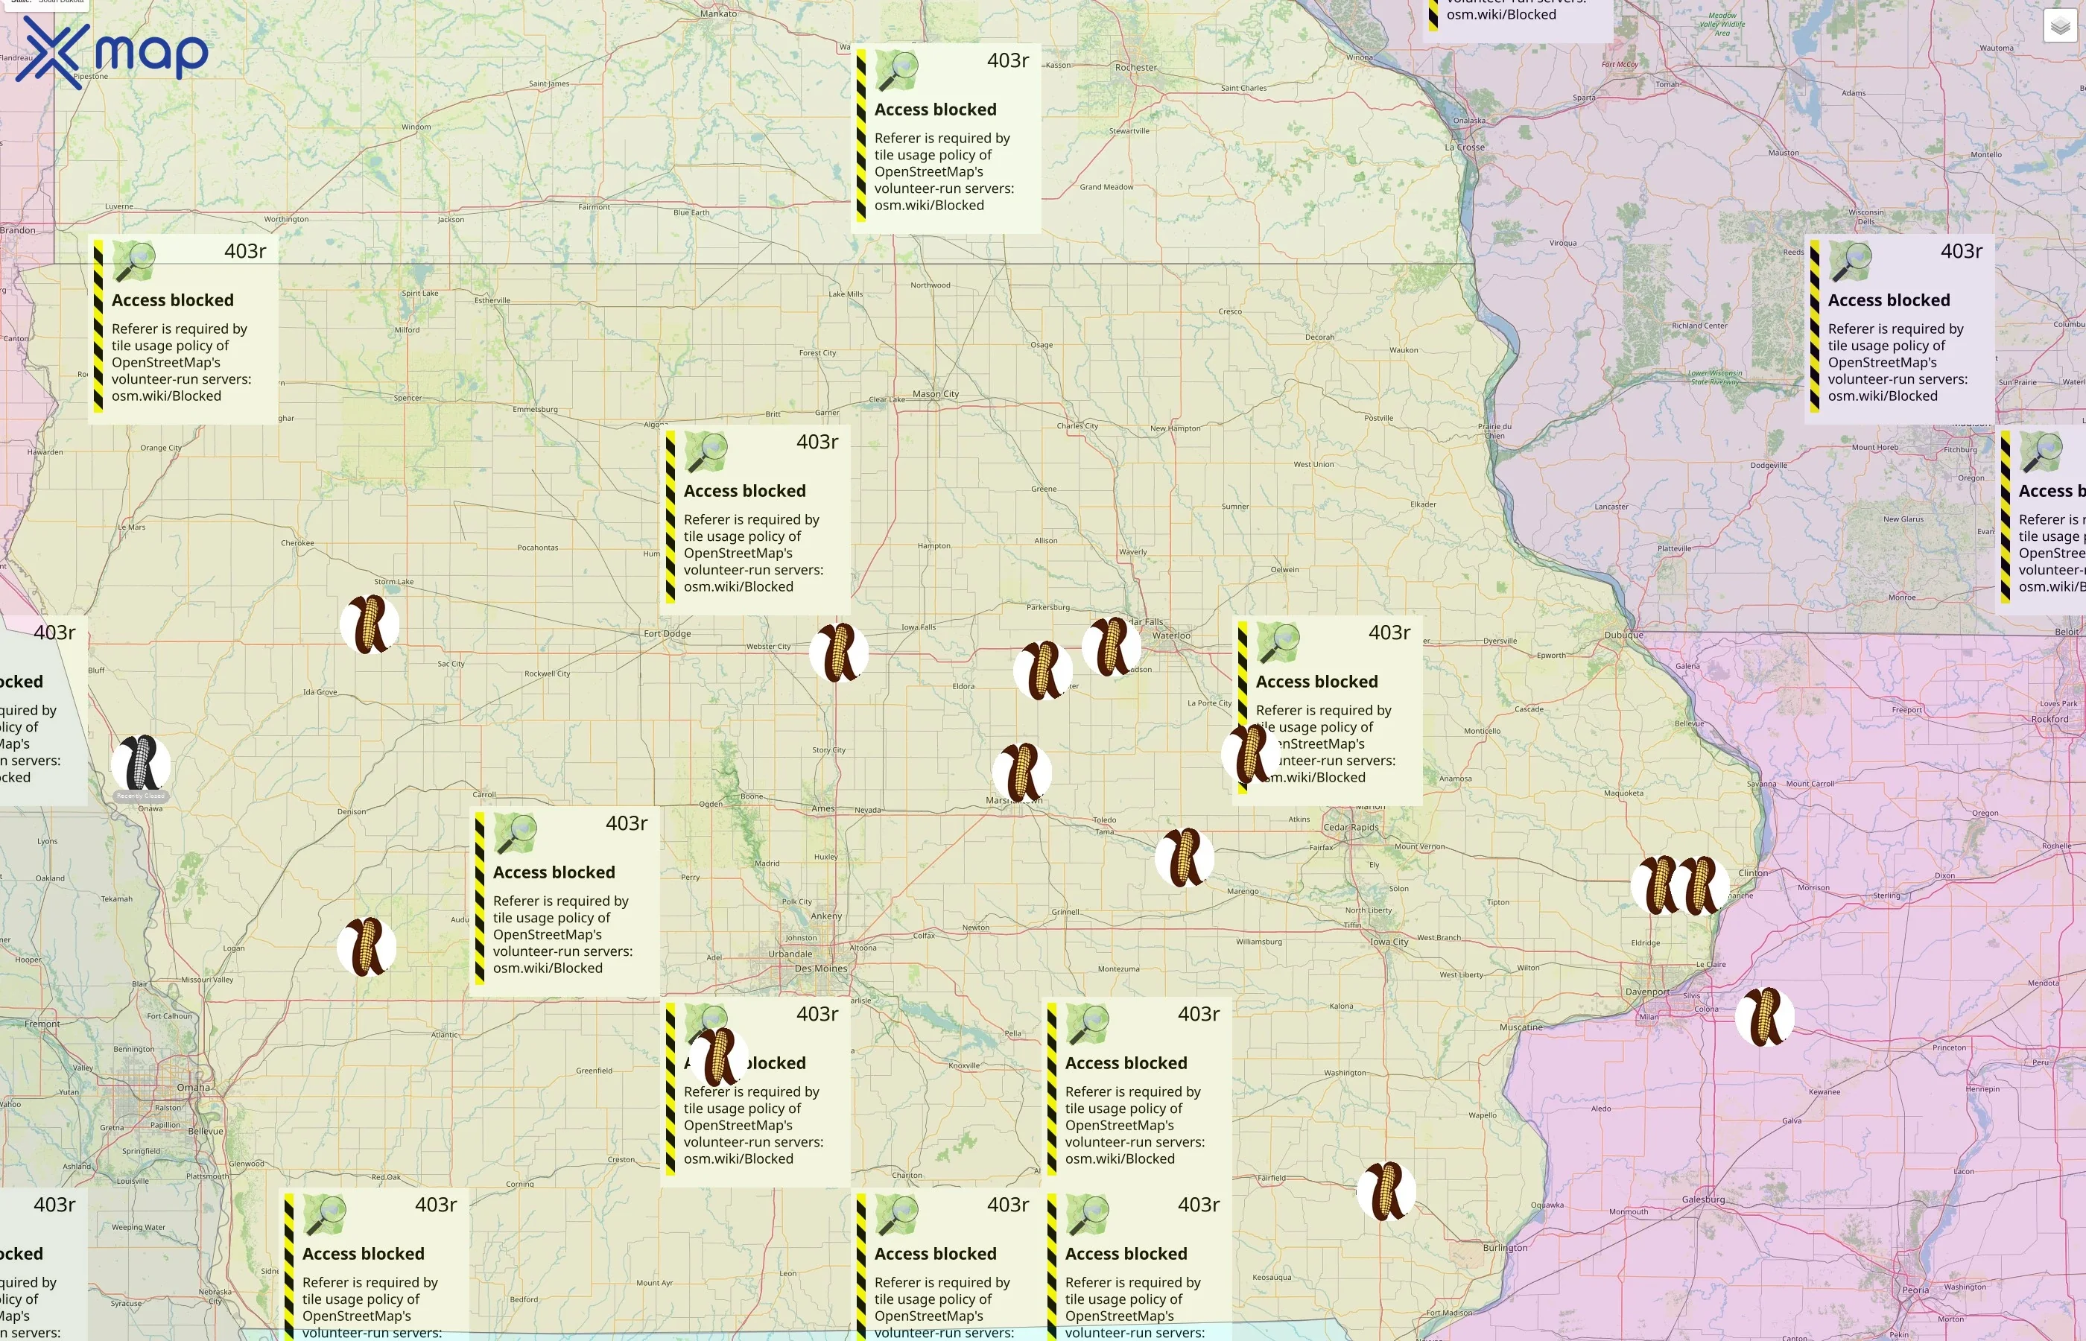Click the Newton town label
Viewport: 2086px width, 1341px height.
coord(975,928)
